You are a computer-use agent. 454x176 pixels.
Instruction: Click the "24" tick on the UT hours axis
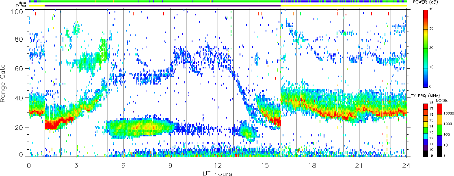406,165
